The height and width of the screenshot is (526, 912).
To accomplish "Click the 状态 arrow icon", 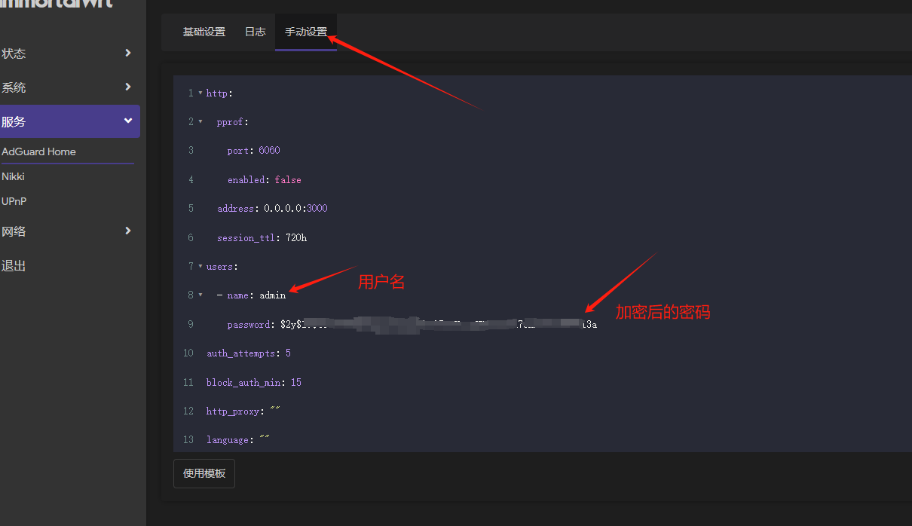I will 128,54.
